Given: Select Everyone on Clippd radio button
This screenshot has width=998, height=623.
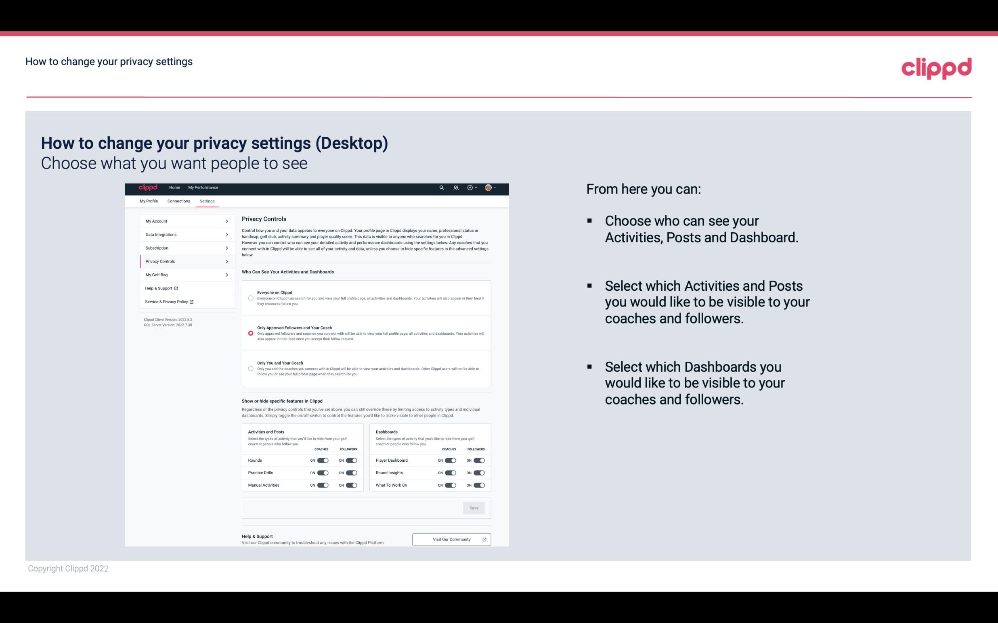Looking at the screenshot, I should 250,297.
